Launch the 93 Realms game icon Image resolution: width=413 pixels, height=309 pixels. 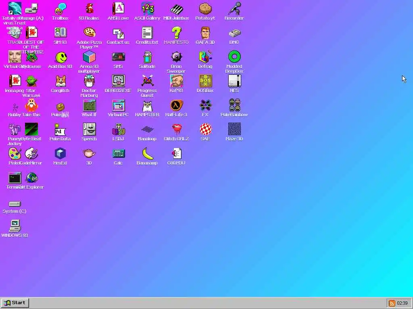coord(89,9)
